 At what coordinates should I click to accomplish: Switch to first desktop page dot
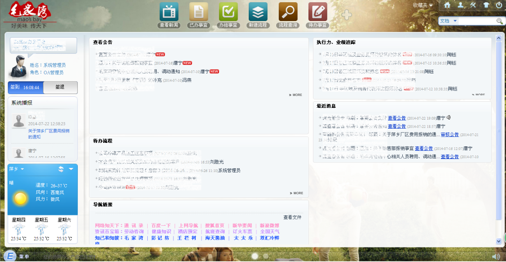(255, 256)
